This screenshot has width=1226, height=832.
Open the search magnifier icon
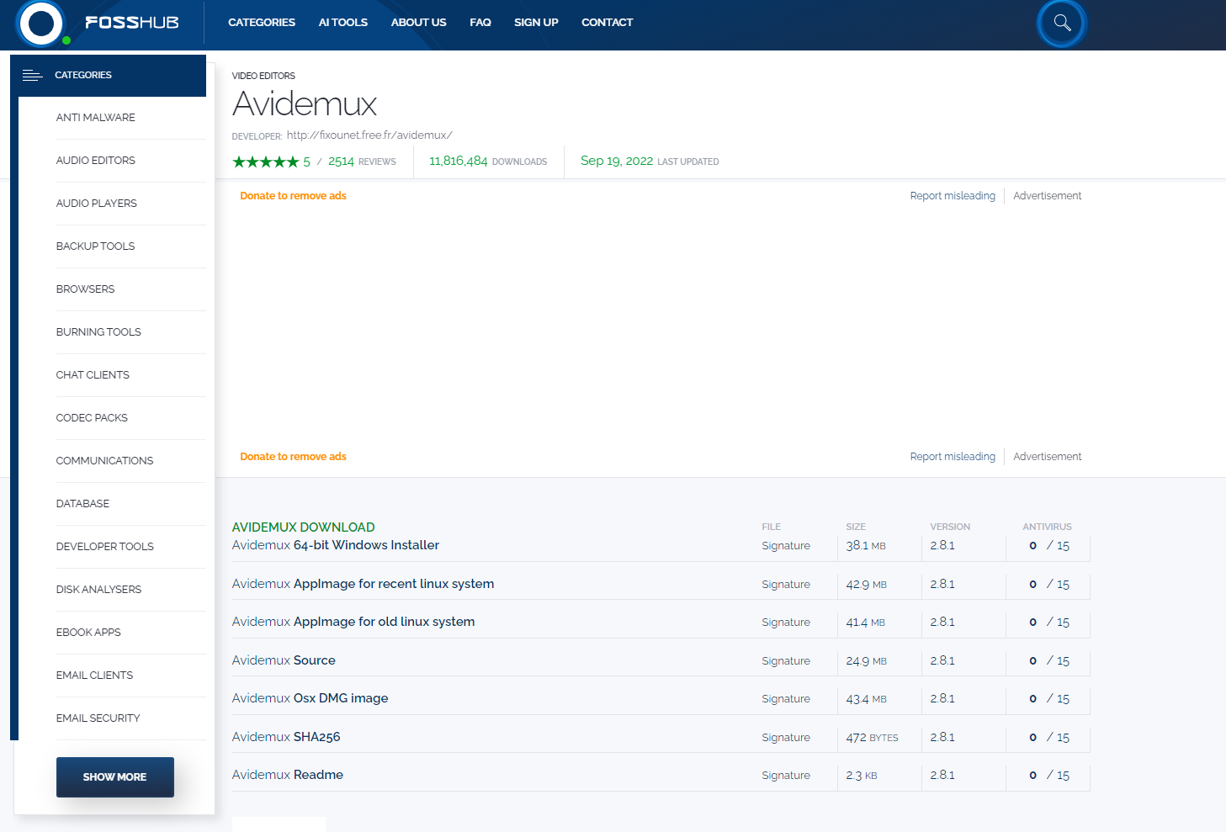tap(1062, 23)
